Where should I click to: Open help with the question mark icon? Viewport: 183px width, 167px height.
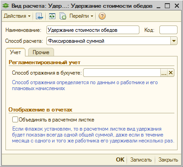click(102, 16)
